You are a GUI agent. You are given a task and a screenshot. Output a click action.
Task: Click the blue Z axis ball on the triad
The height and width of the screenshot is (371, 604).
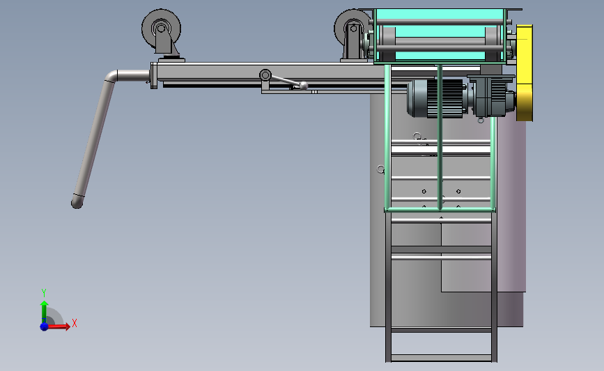pyautogui.click(x=44, y=326)
